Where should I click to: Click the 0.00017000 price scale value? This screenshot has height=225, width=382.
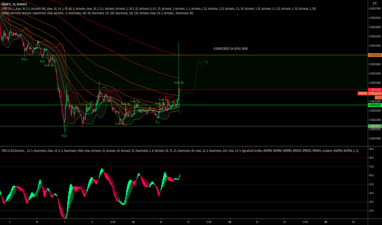point(375,9)
